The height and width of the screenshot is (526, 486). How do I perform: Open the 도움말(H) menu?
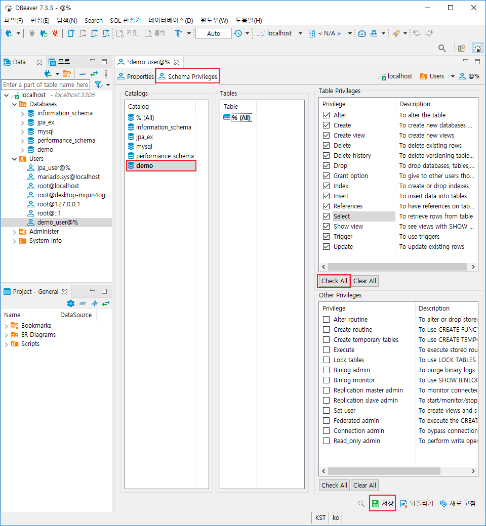[249, 20]
